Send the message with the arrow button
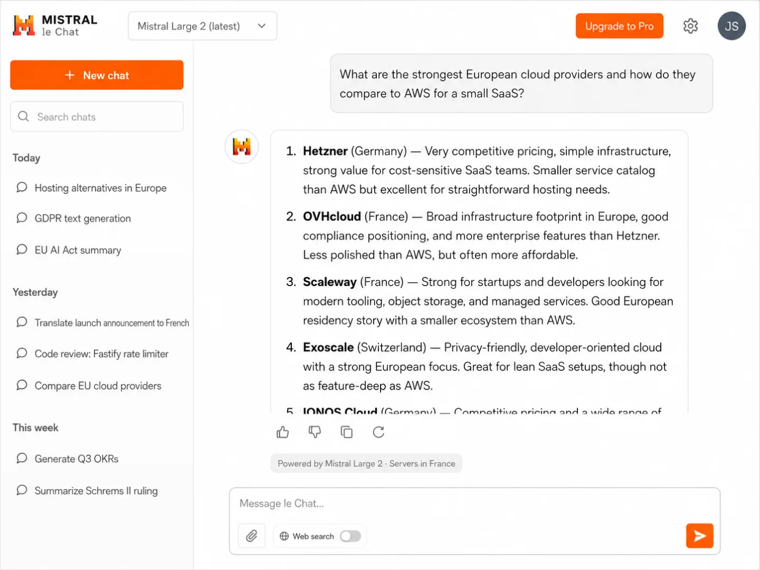 [700, 536]
